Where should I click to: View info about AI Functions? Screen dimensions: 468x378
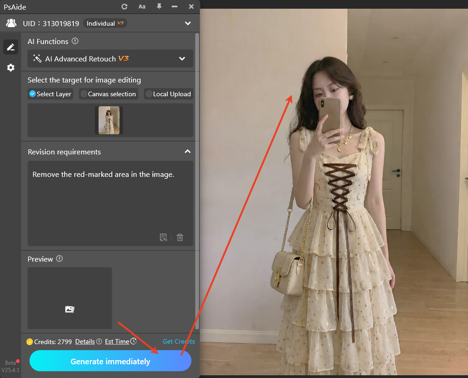click(x=75, y=41)
